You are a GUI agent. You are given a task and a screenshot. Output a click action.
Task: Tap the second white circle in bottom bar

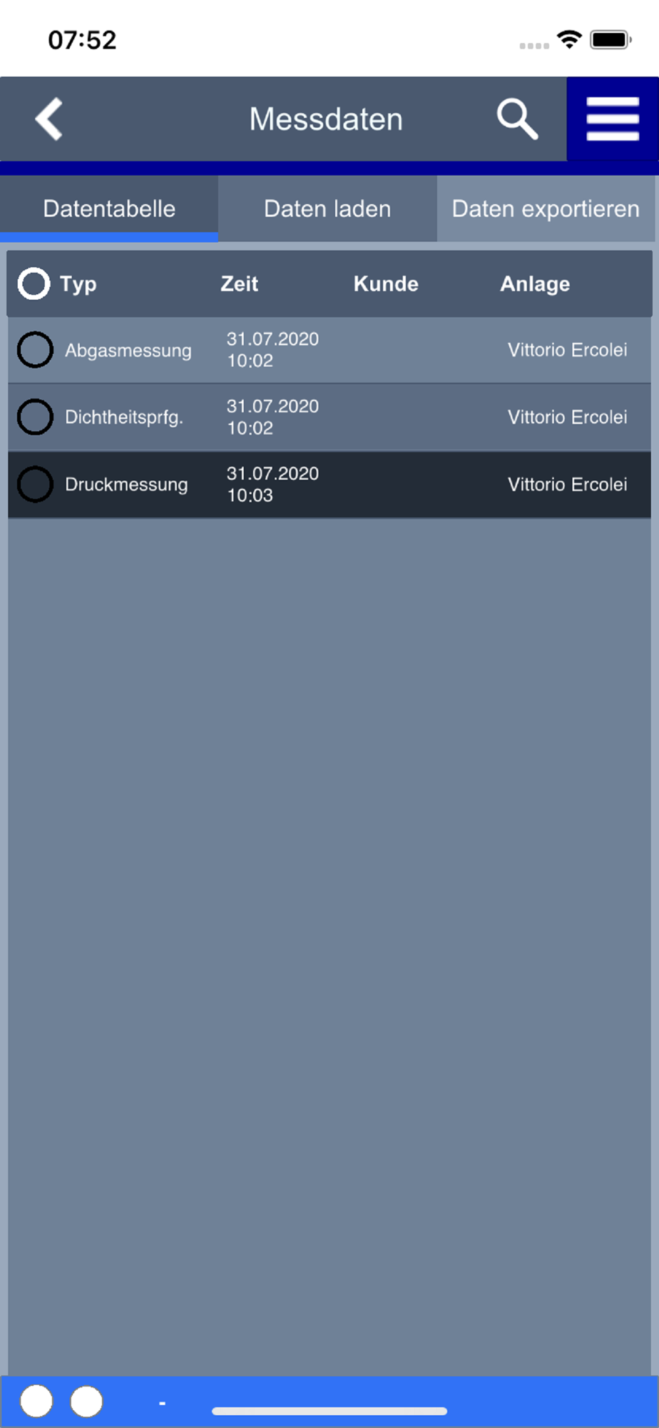(86, 1401)
